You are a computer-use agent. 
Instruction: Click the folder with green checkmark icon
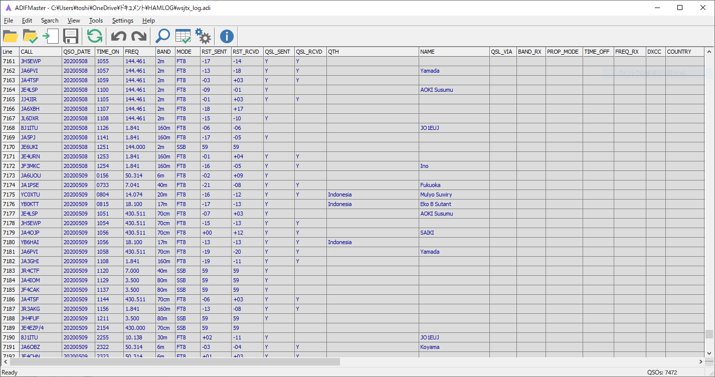pyautogui.click(x=31, y=36)
